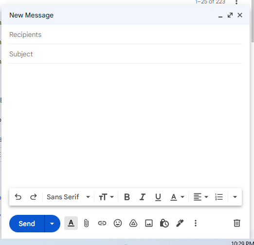
Task: Insert signature with the pen icon
Action: [x=180, y=223]
